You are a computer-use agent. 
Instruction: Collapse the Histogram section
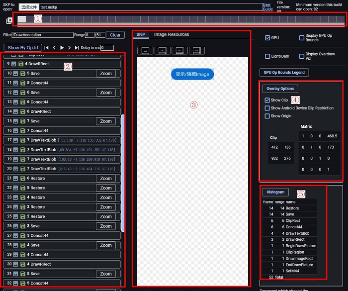[275, 192]
